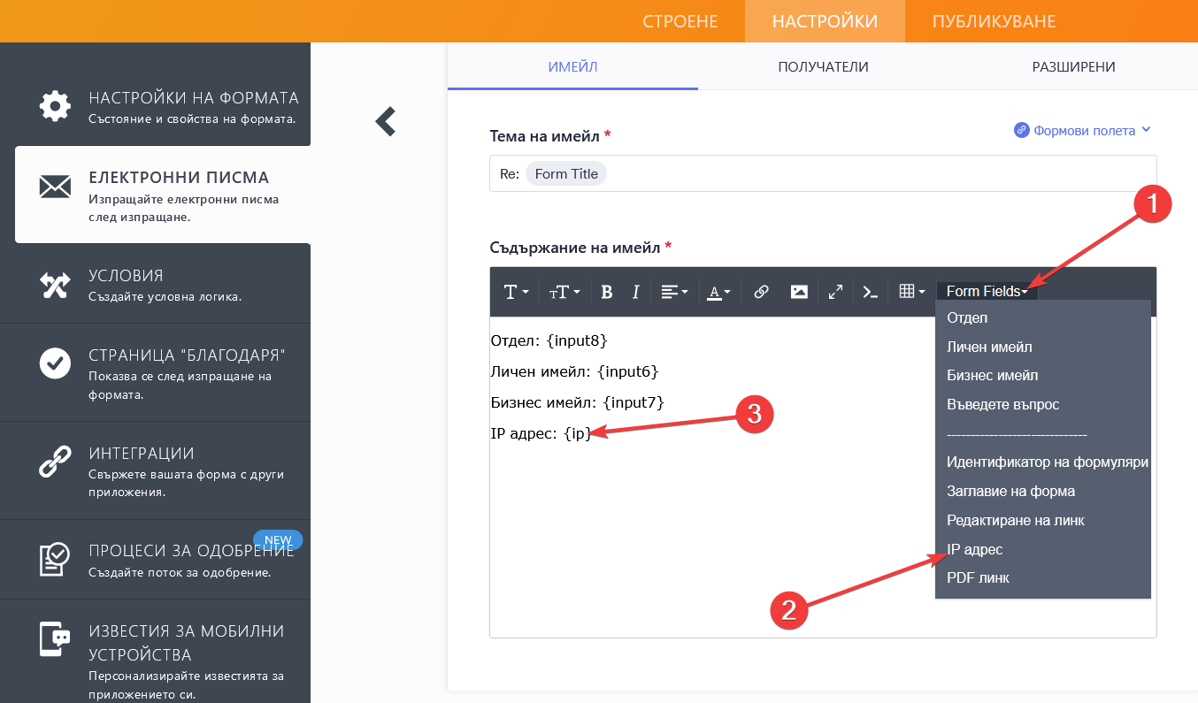Toggle italic formatting in the editor toolbar
The height and width of the screenshot is (703, 1198).
click(635, 292)
